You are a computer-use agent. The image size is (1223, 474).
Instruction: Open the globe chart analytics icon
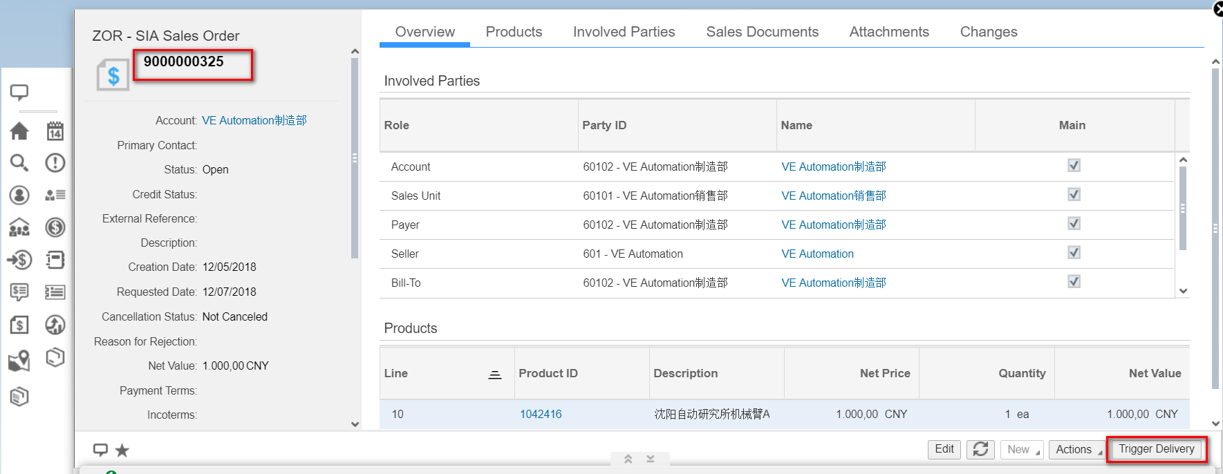coord(55,325)
